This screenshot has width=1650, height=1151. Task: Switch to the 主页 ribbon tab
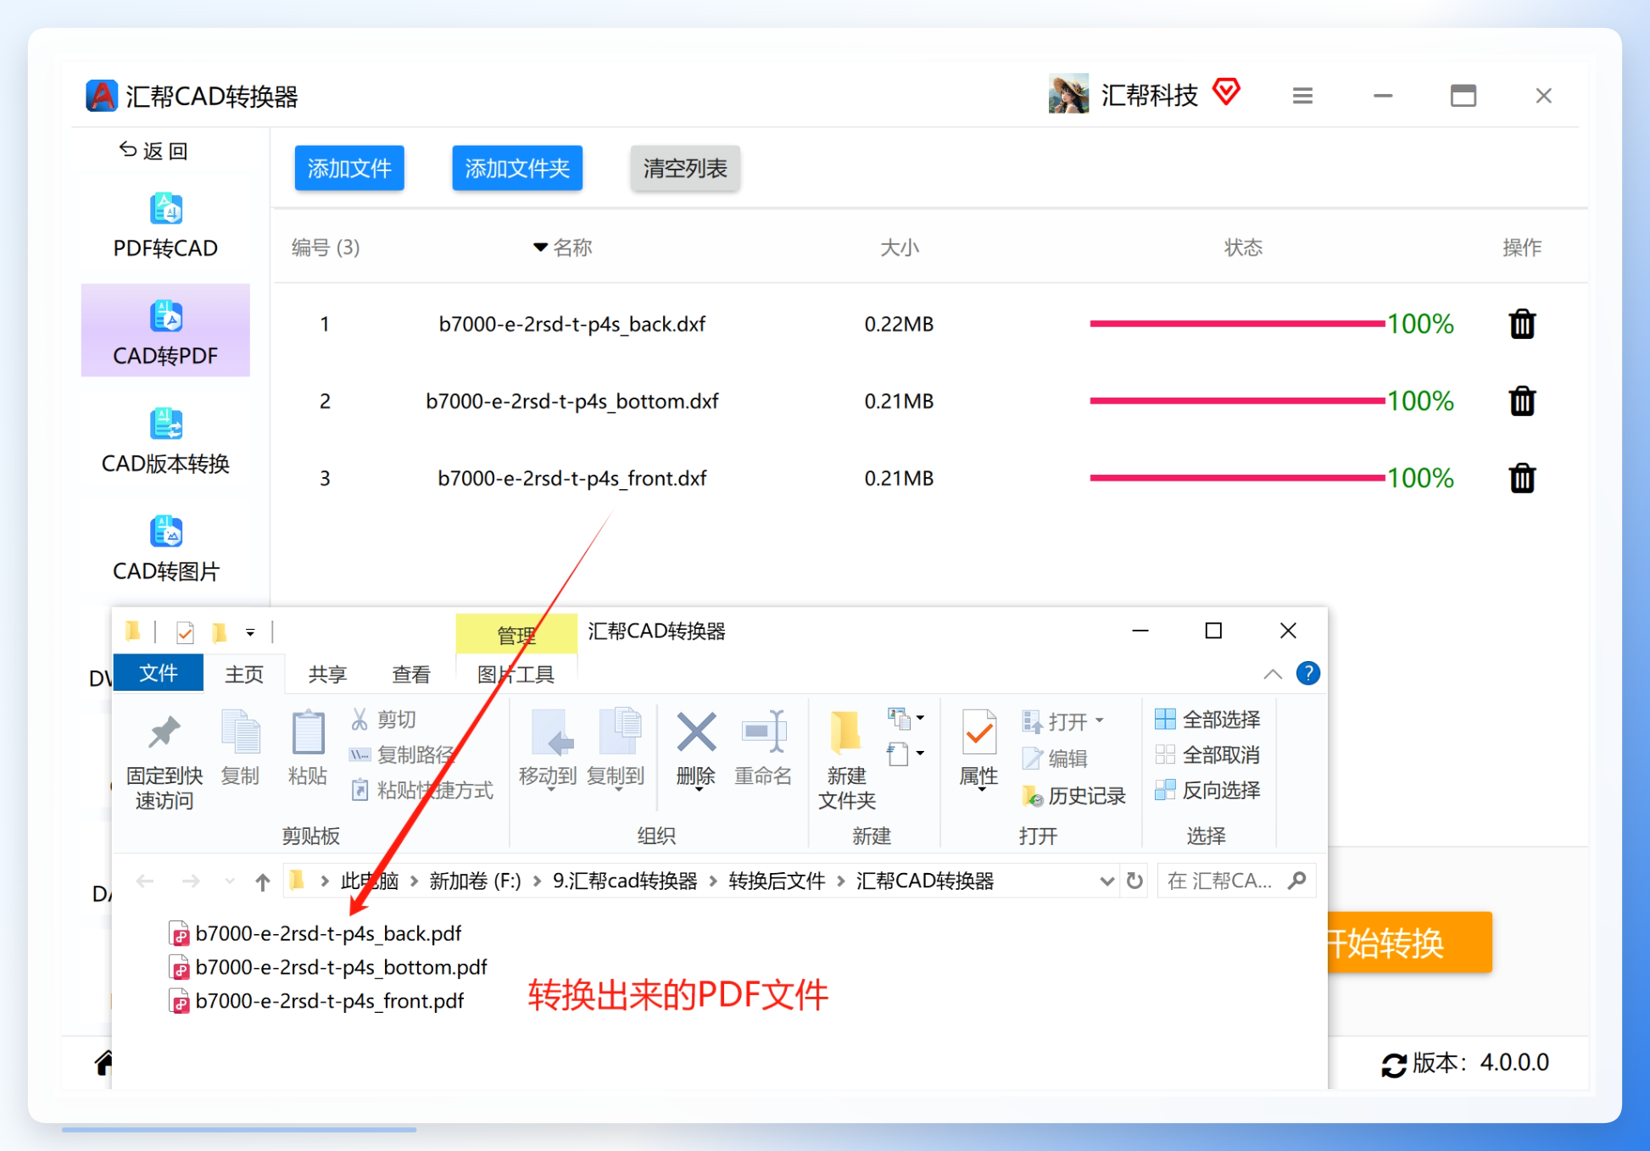click(x=244, y=674)
